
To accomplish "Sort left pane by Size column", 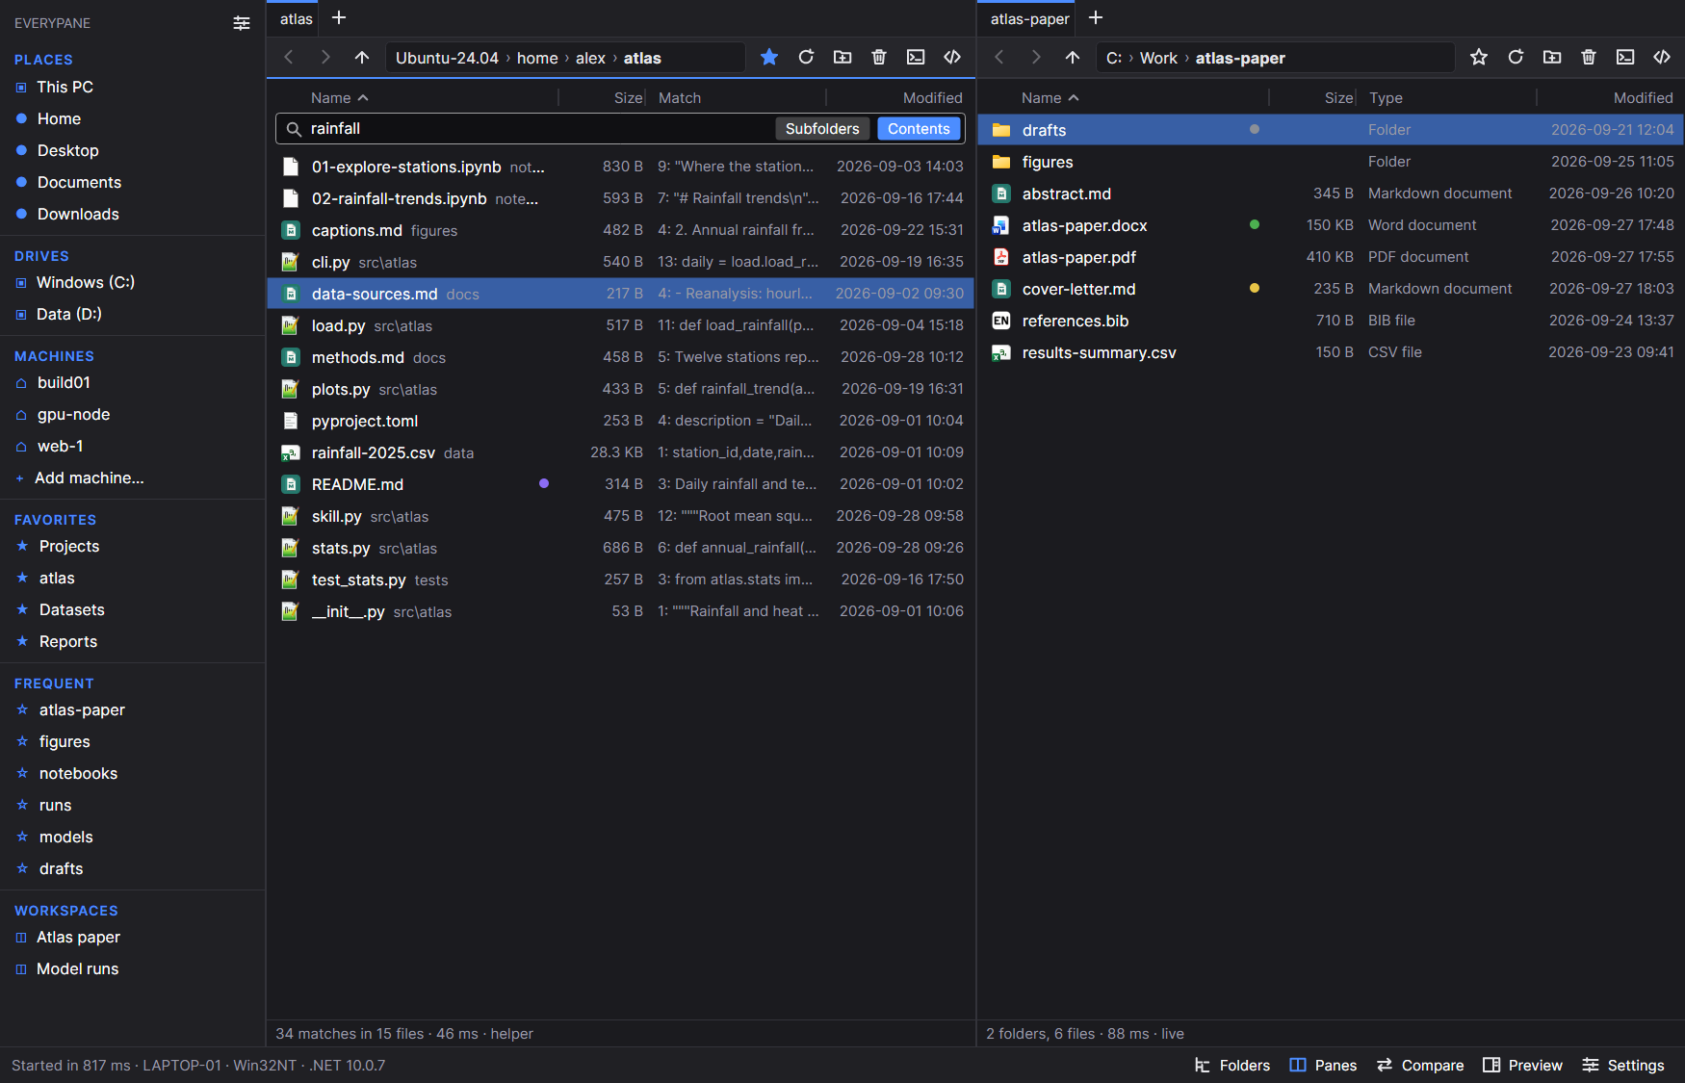I will coord(628,98).
